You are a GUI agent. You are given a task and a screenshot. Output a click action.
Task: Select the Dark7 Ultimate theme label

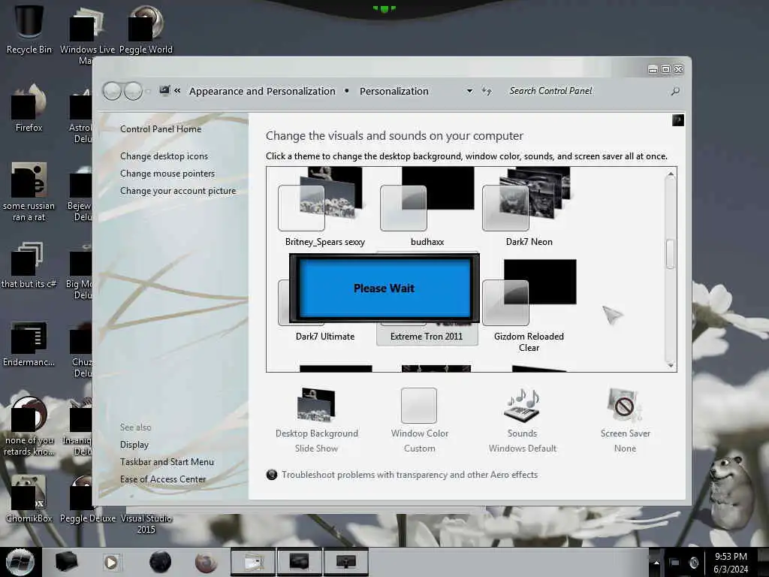click(324, 337)
